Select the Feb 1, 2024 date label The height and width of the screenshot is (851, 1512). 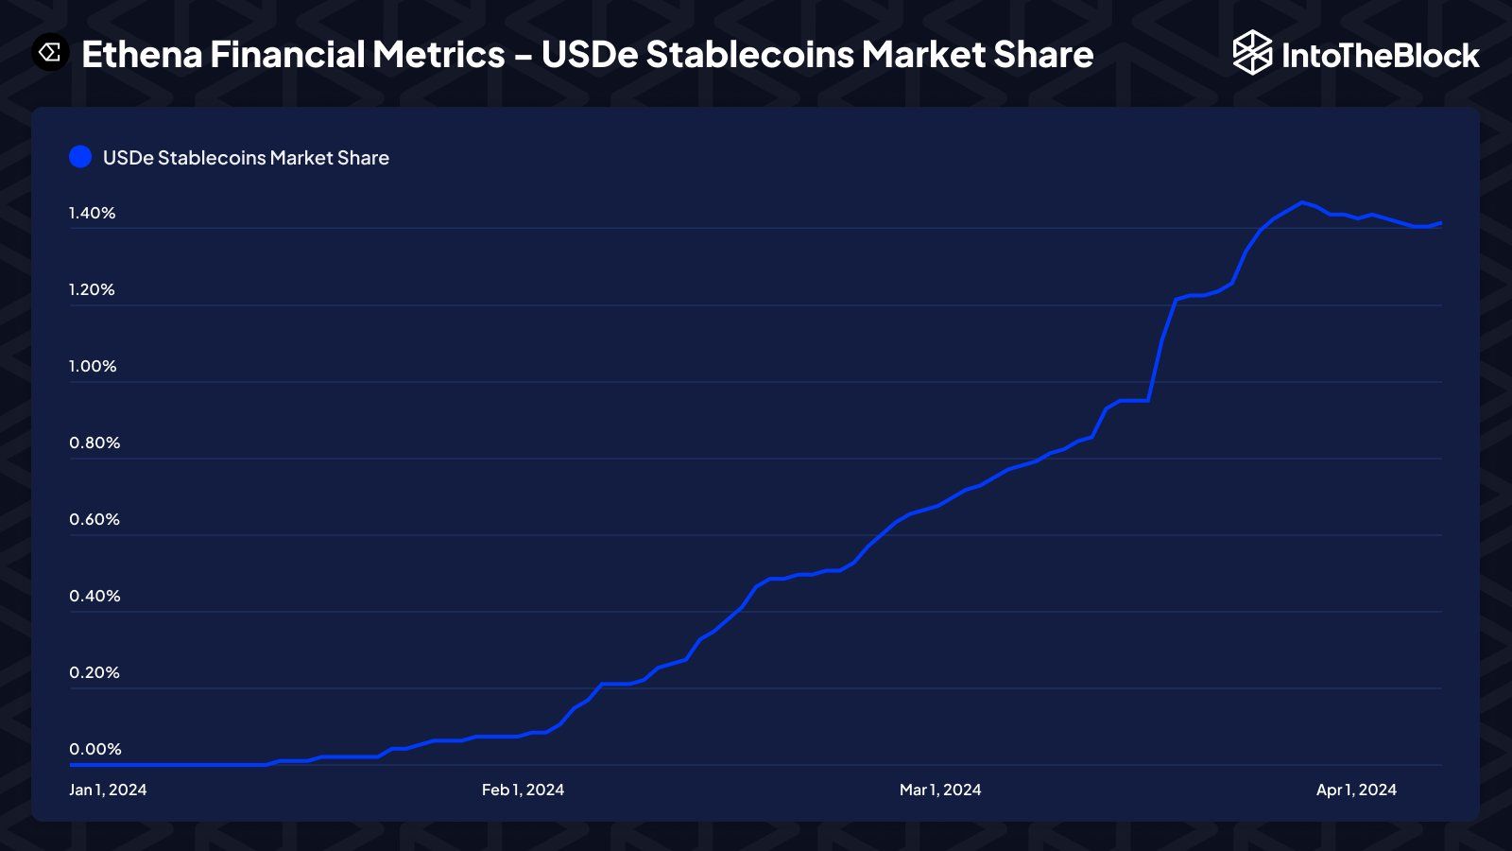(x=523, y=790)
